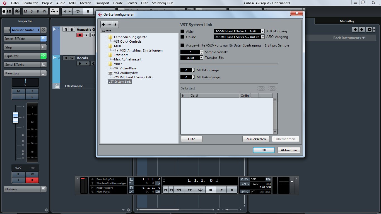Open the Geräte menu
The image size is (381, 214).
coord(118,3)
